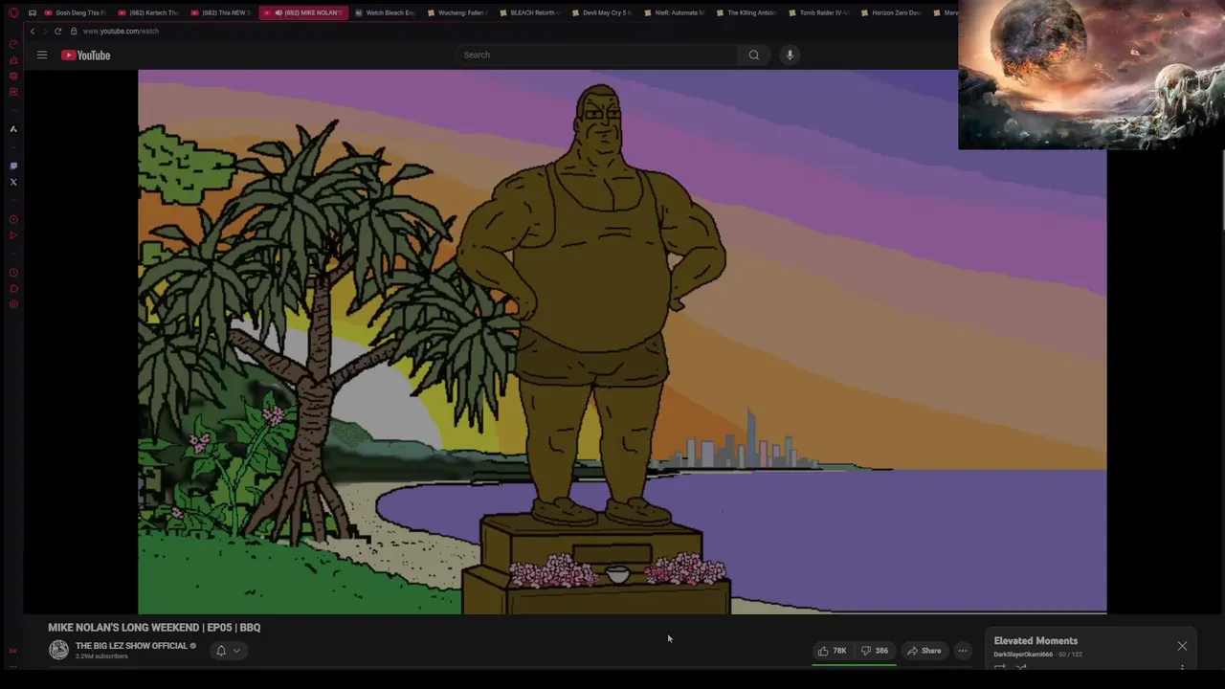Open the Elevated Moments playlist options menu
1225x689 pixels.
(1182, 667)
